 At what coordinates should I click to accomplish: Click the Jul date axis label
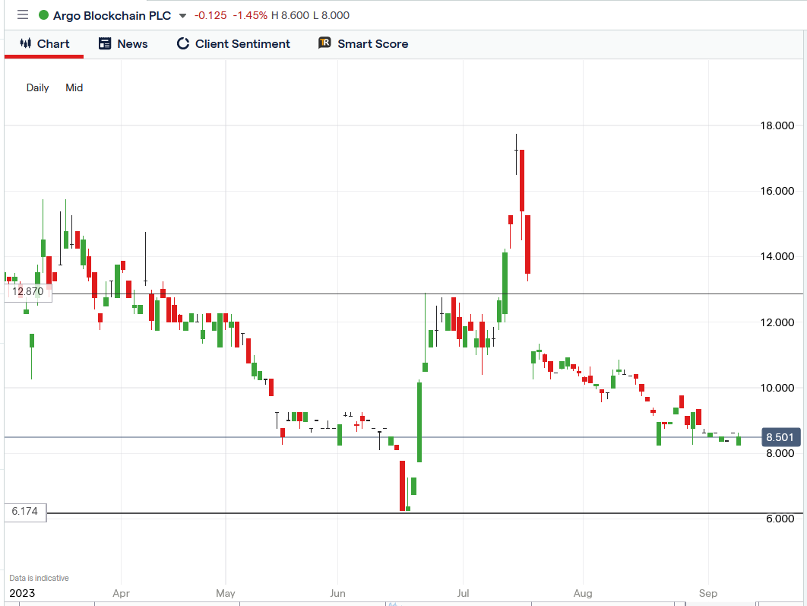point(463,593)
